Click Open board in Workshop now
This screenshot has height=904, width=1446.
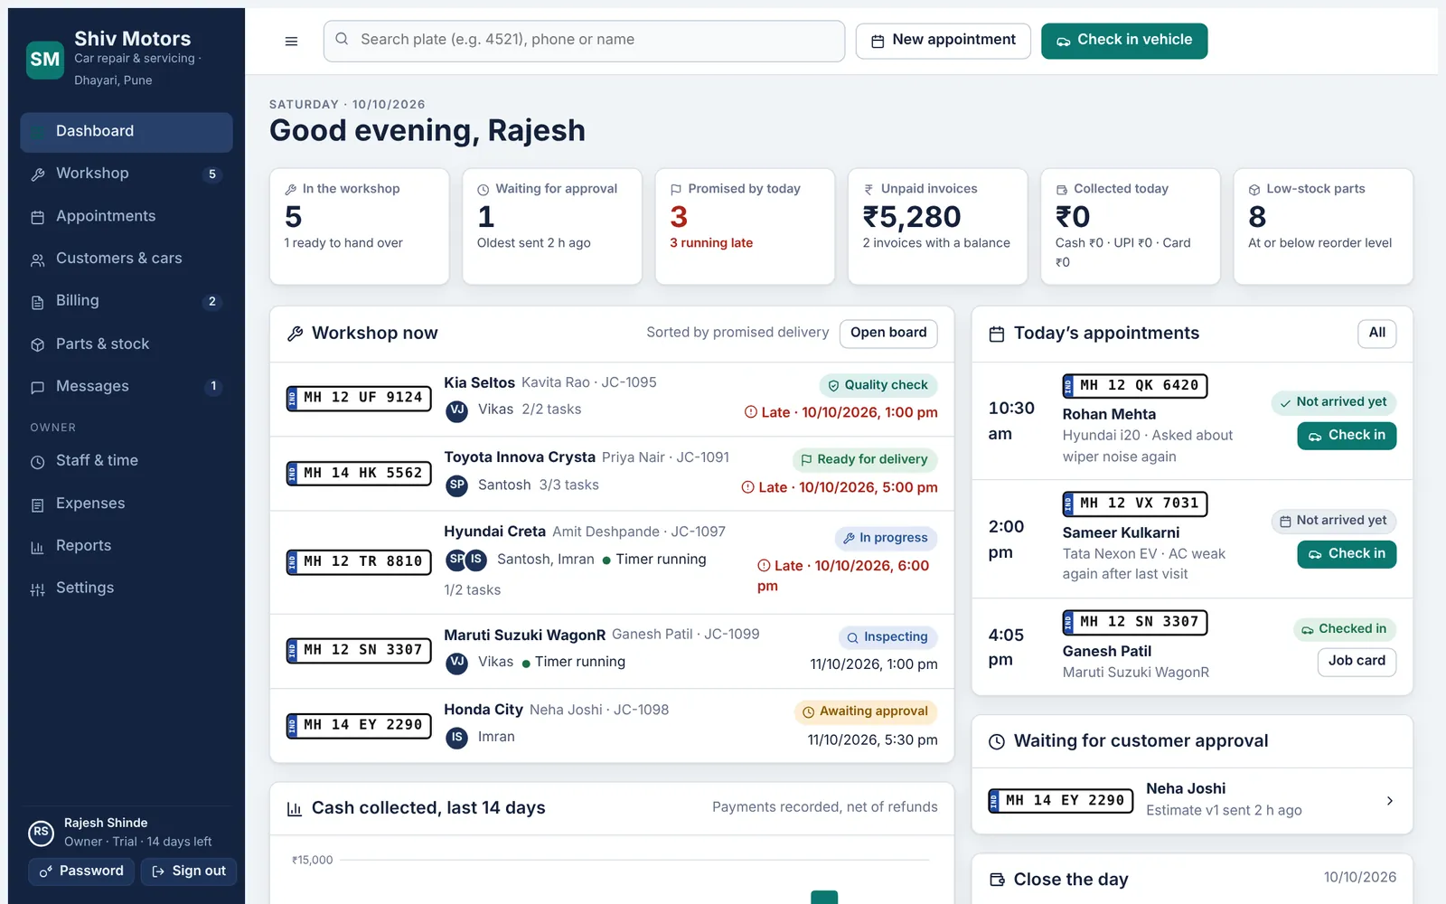888,334
